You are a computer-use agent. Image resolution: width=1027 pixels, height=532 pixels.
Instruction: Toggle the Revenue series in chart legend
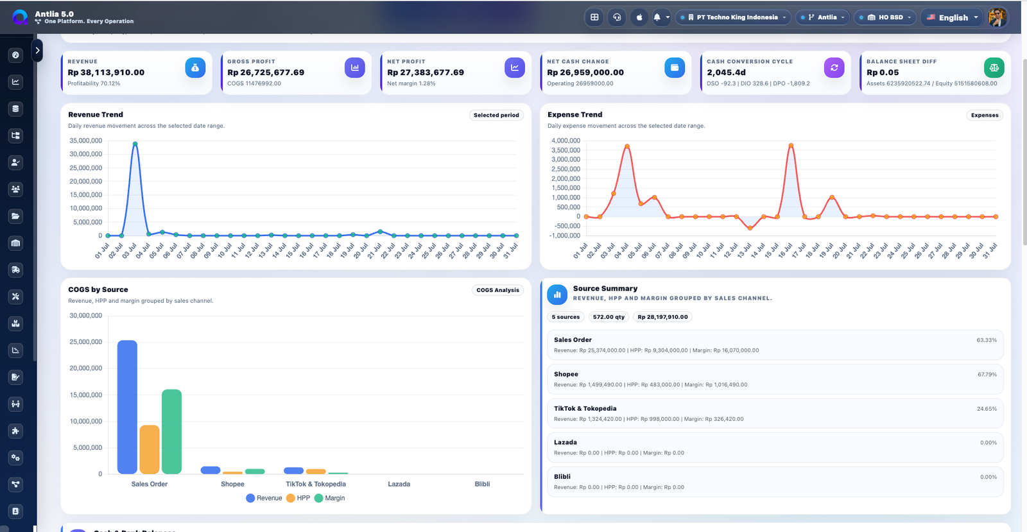pyautogui.click(x=264, y=498)
